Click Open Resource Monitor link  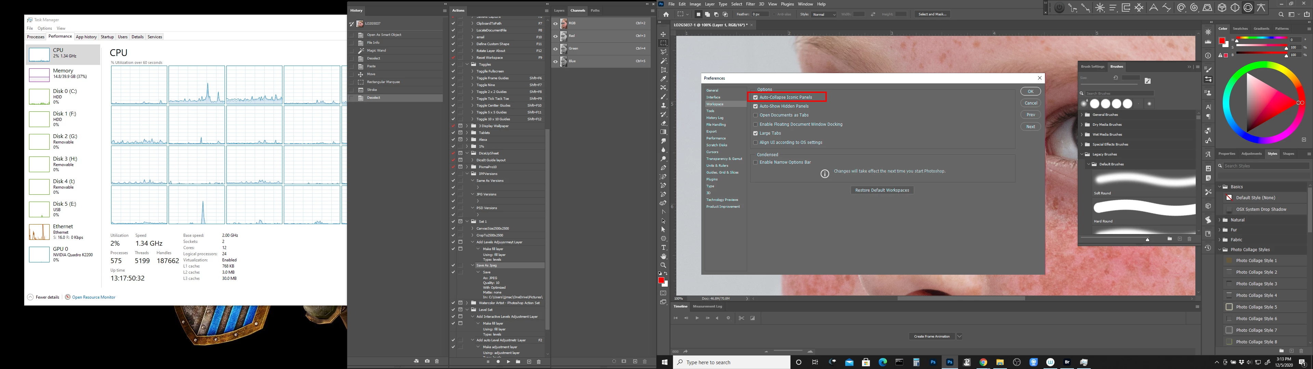93,297
